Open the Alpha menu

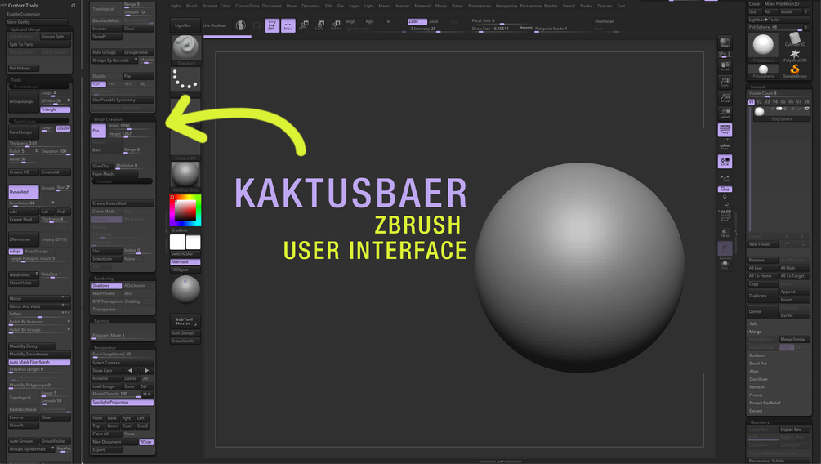[x=176, y=6]
